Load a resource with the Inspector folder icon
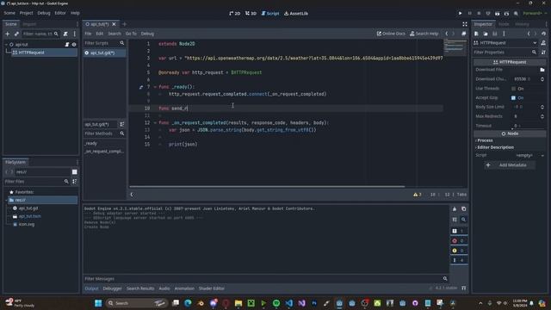This screenshot has height=310, width=551. point(486,34)
